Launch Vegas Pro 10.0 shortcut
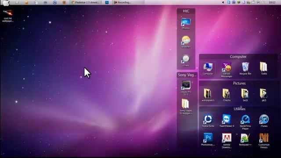 pos(186,88)
